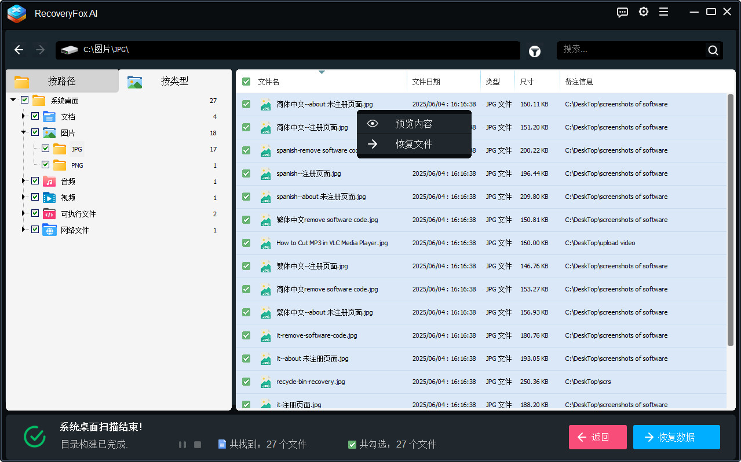The image size is (741, 462).
Task: Click the back arrow navigation icon
Action: point(19,50)
